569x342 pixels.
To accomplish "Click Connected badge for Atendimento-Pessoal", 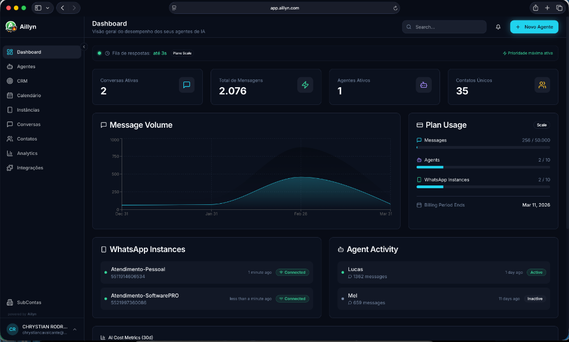I will click(x=292, y=273).
